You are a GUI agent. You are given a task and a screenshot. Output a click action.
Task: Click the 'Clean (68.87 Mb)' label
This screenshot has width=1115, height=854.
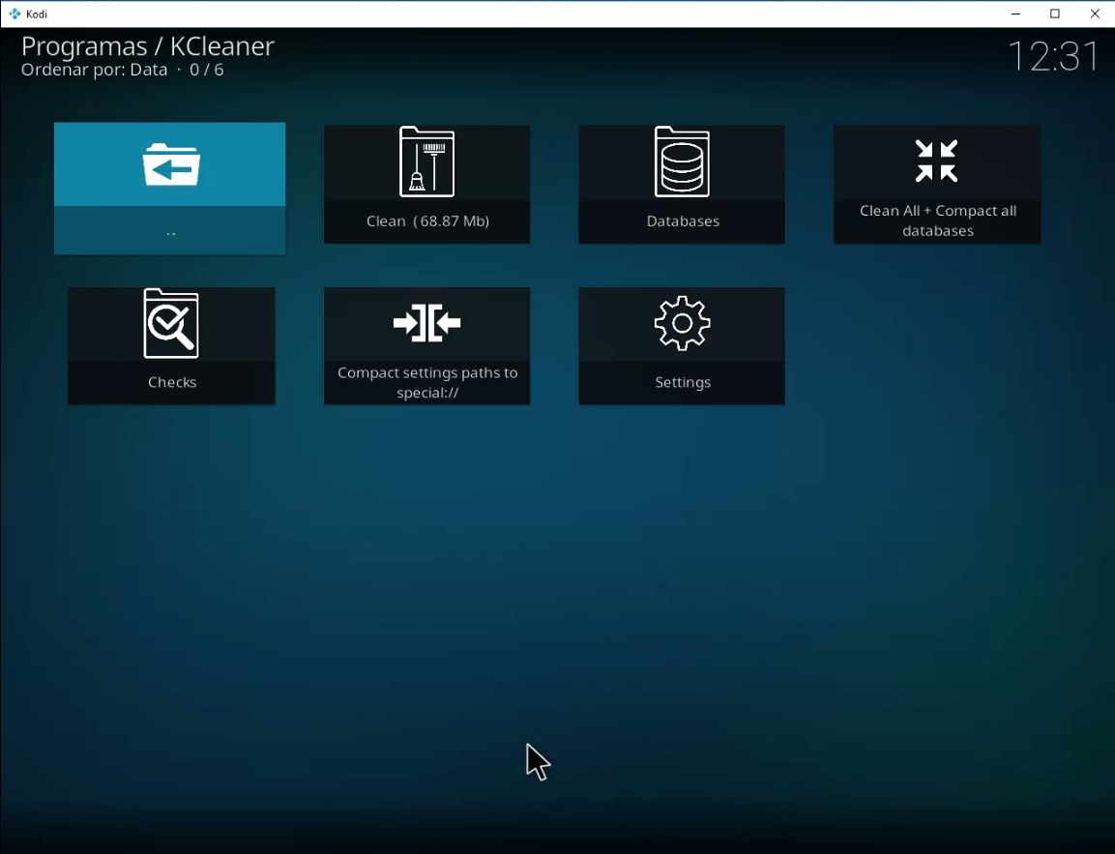click(x=427, y=221)
